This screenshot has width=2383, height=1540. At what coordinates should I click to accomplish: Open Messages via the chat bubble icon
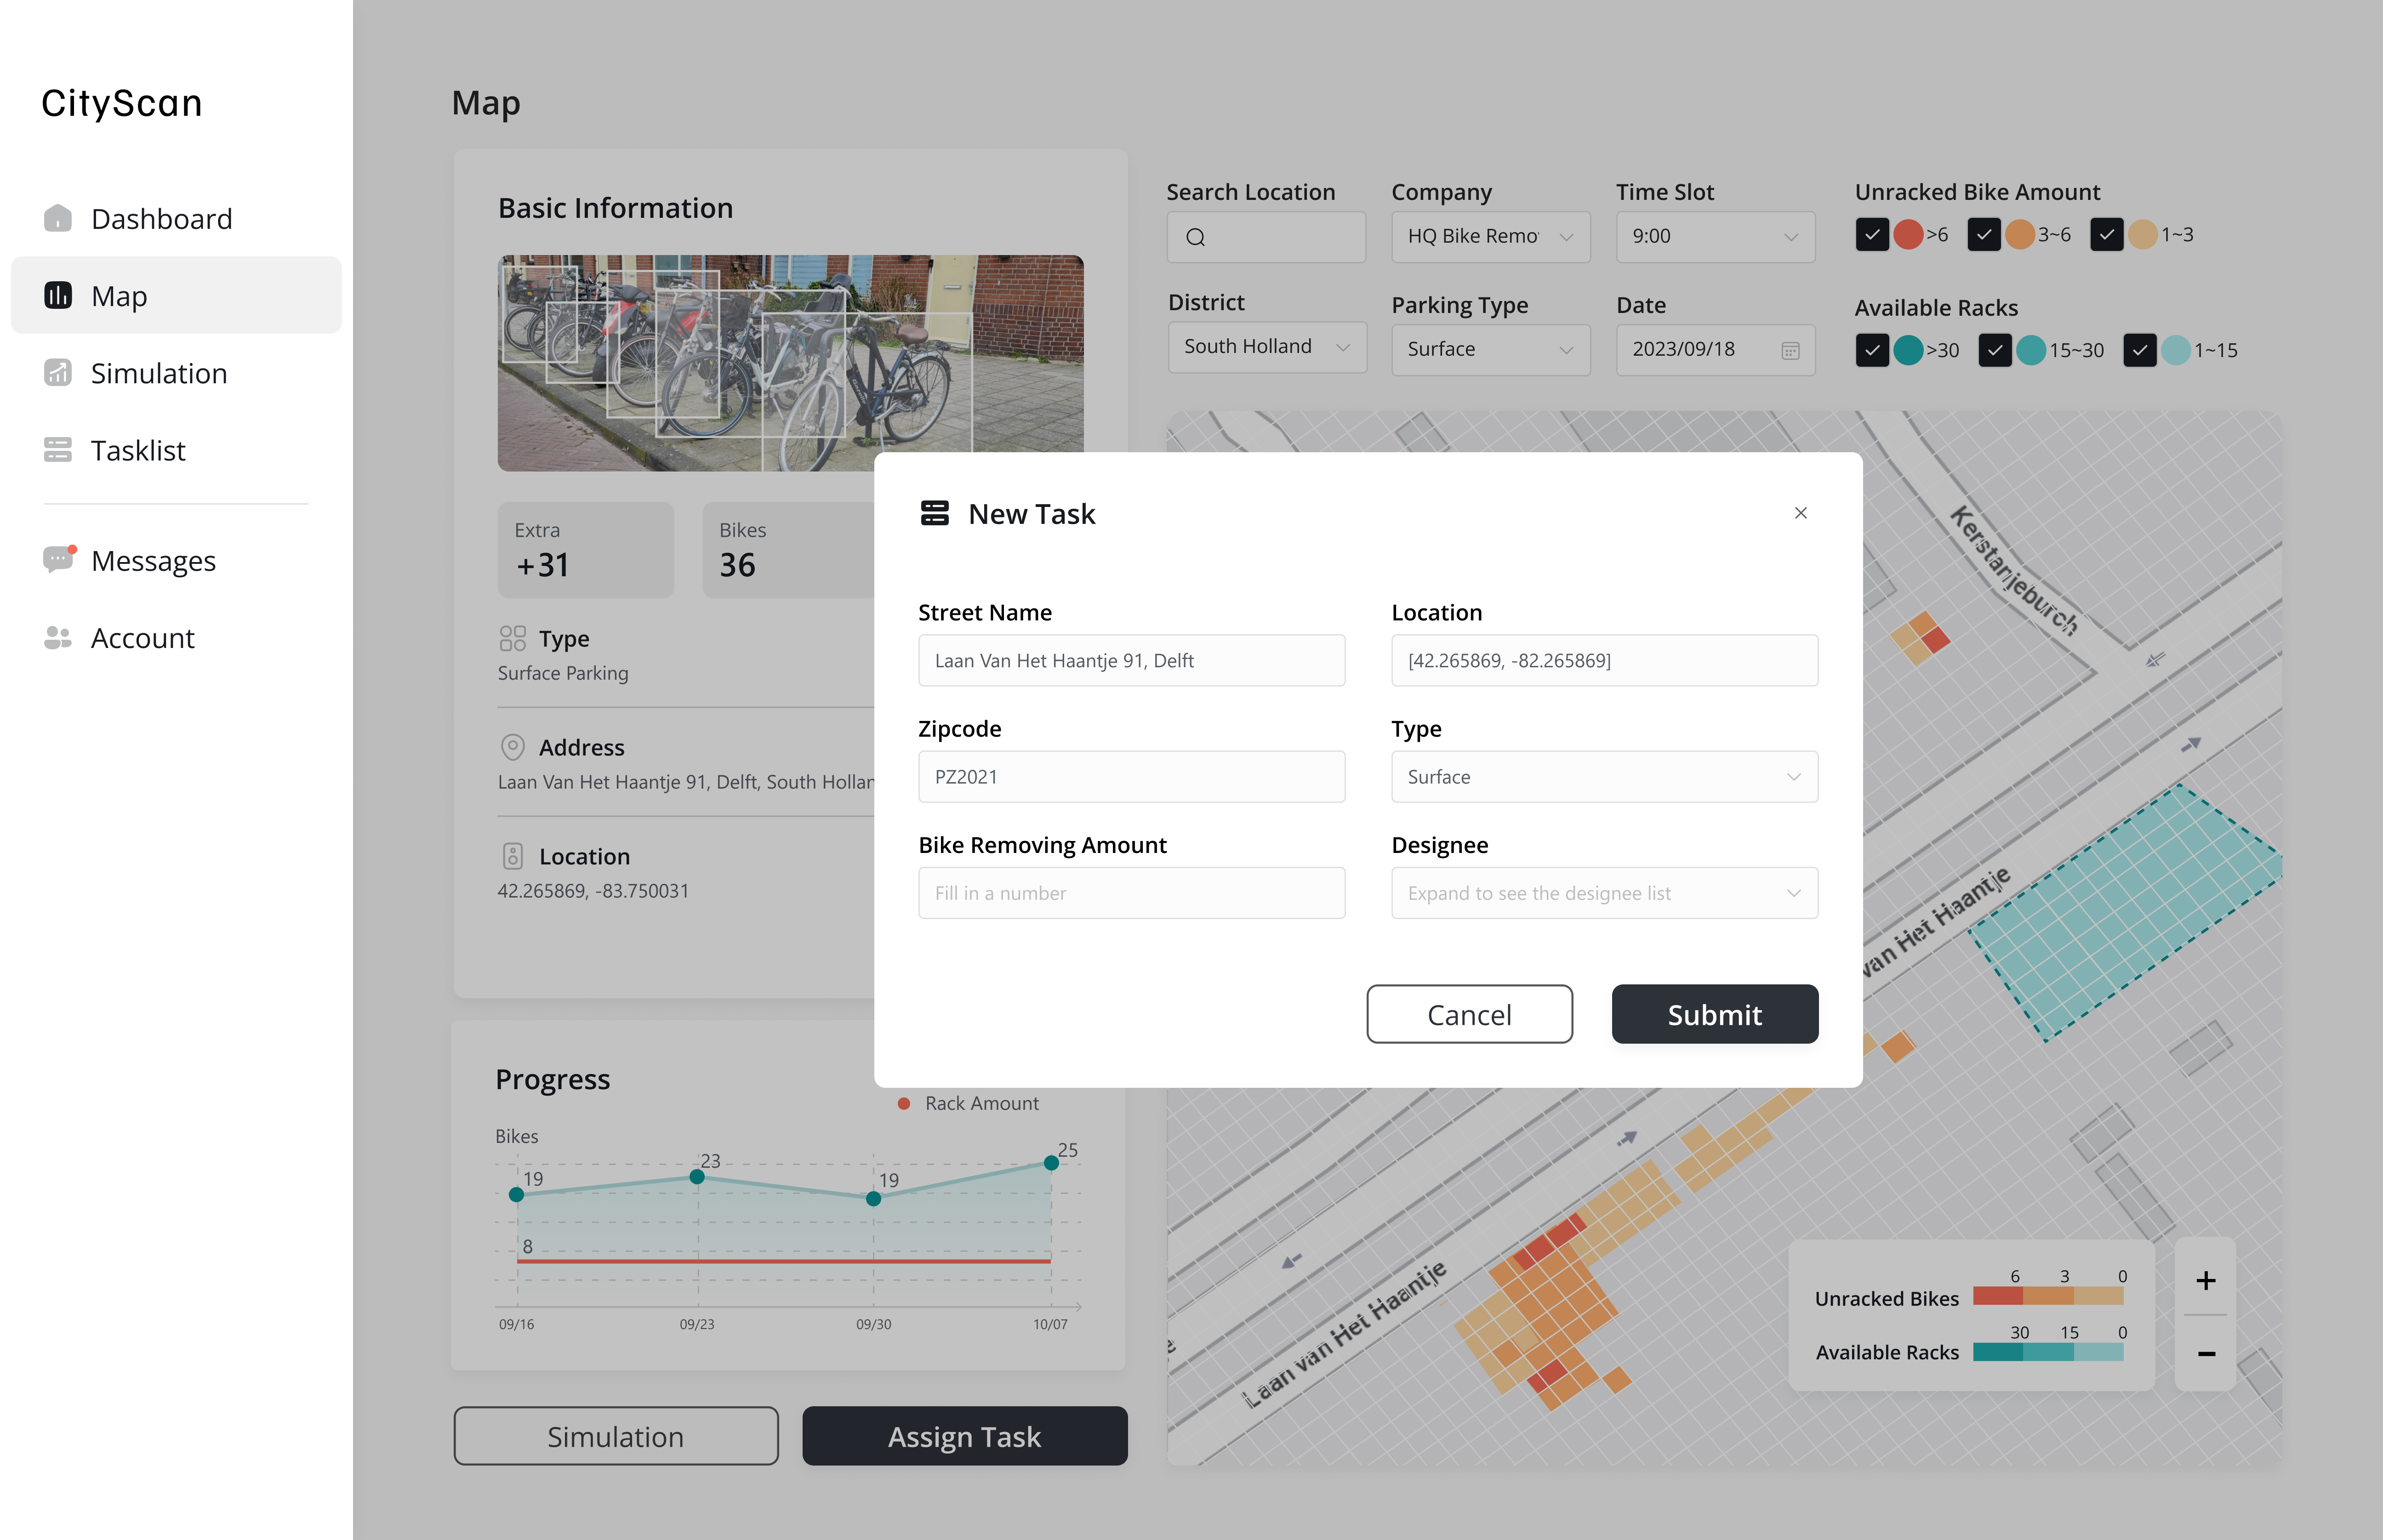pos(58,559)
